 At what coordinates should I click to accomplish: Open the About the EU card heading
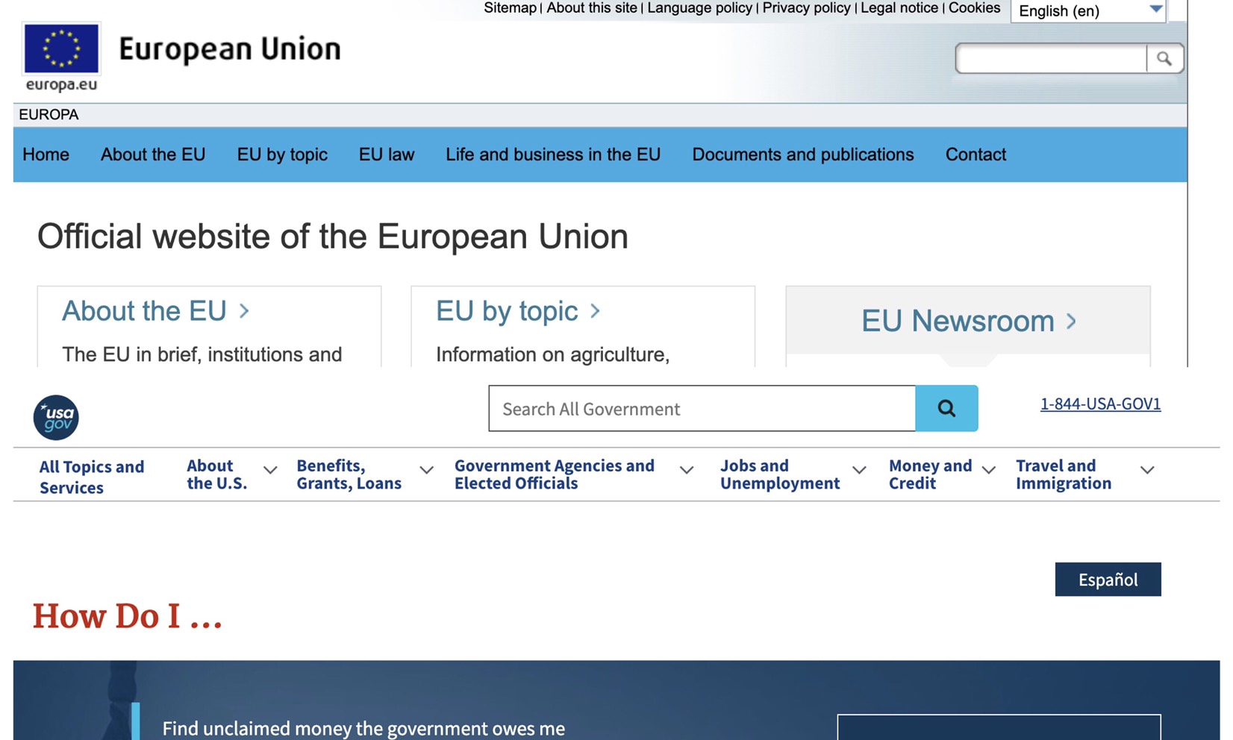[x=144, y=311]
